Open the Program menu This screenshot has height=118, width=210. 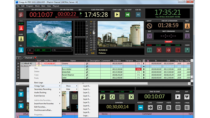(30, 6)
